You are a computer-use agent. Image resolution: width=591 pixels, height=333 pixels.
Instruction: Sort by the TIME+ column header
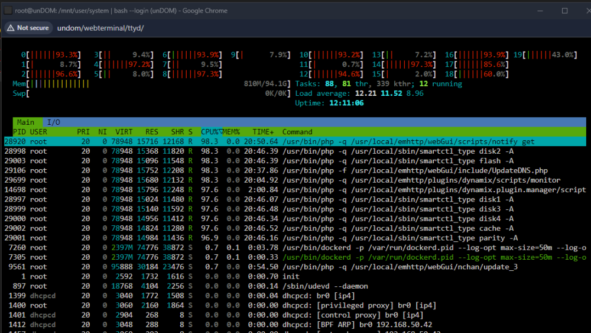(x=263, y=132)
